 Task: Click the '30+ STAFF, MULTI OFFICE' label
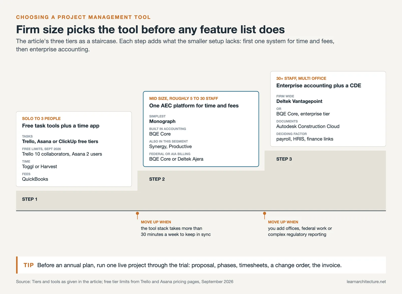pyautogui.click(x=301, y=78)
